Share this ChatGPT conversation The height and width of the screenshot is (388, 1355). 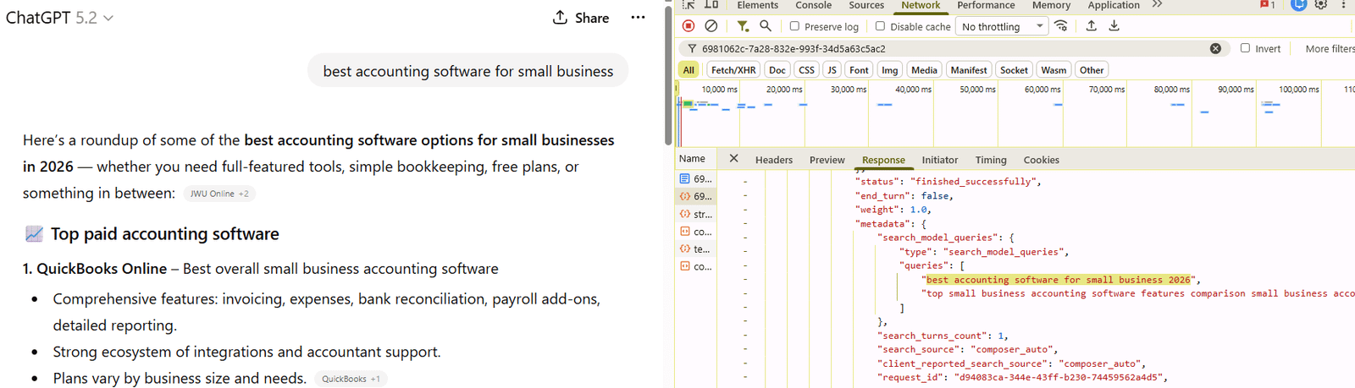pyautogui.click(x=581, y=18)
